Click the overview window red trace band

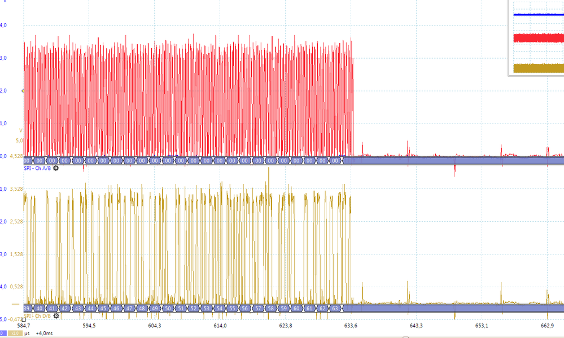click(x=539, y=38)
